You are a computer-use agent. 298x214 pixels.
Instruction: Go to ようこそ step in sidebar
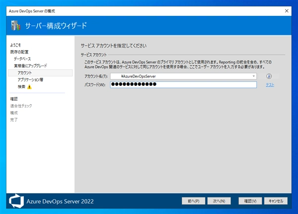pyautogui.click(x=15, y=45)
